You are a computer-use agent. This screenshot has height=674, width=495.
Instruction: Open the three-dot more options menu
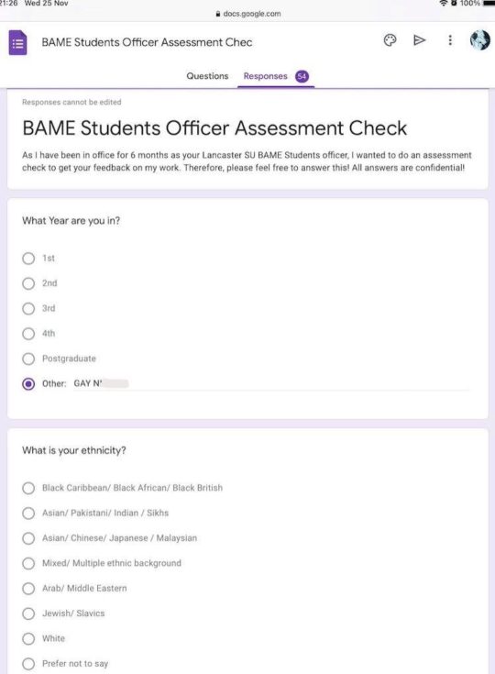pyautogui.click(x=450, y=40)
